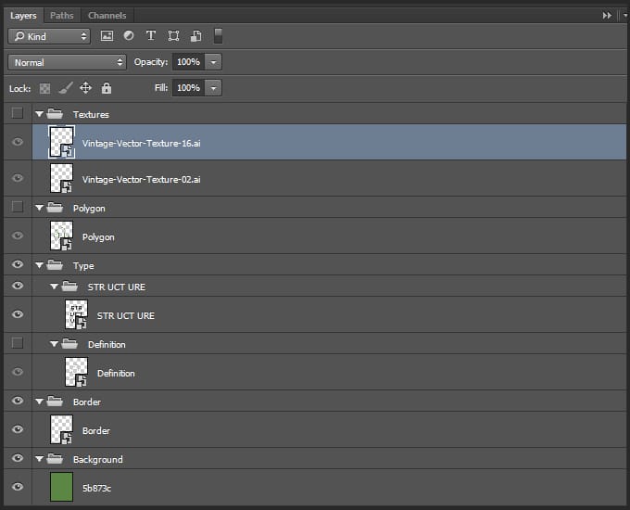Image resolution: width=630 pixels, height=510 pixels.
Task: Click Textures group folder icon
Action: coord(55,114)
